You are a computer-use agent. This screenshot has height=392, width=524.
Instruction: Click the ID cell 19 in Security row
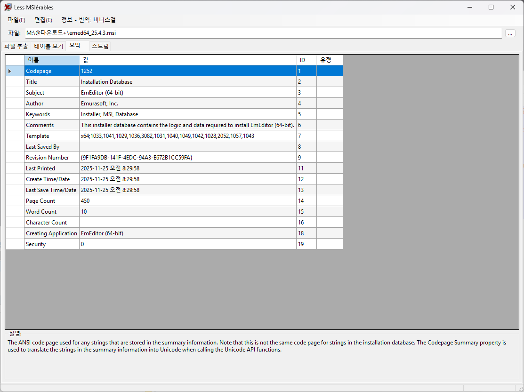306,244
